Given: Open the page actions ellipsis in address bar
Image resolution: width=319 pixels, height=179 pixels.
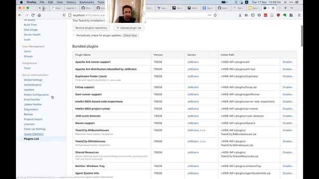Looking at the screenshot, I should click(x=209, y=15).
